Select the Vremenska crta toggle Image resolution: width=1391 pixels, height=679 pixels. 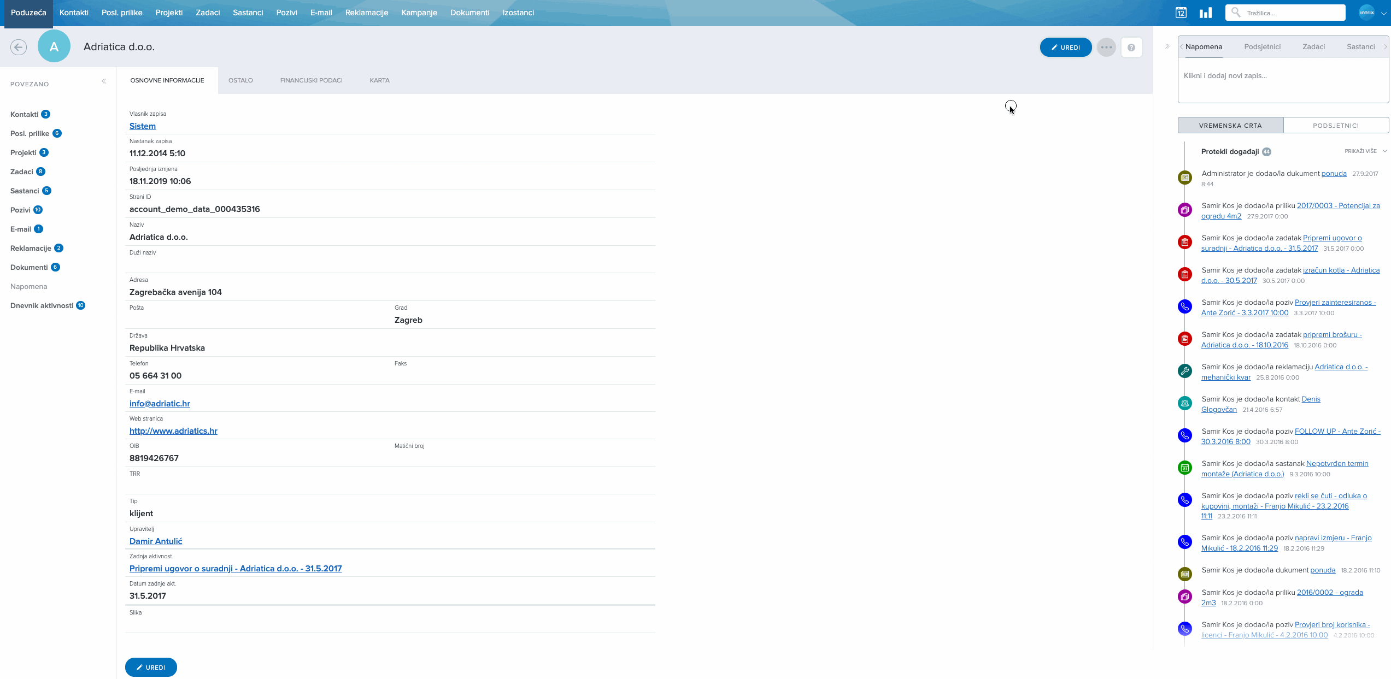(x=1230, y=125)
